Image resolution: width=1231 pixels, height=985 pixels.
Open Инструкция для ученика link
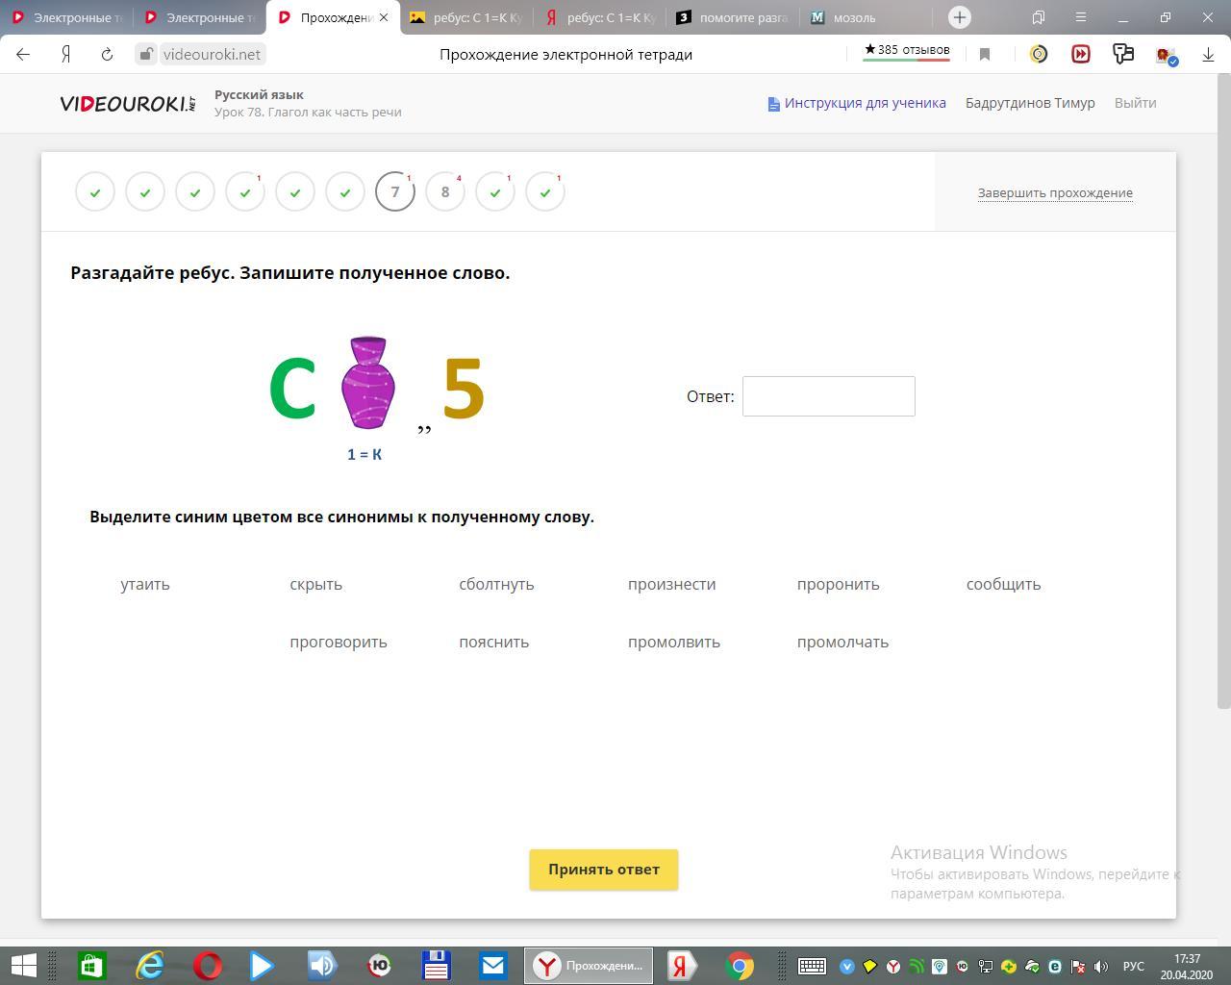(x=856, y=103)
